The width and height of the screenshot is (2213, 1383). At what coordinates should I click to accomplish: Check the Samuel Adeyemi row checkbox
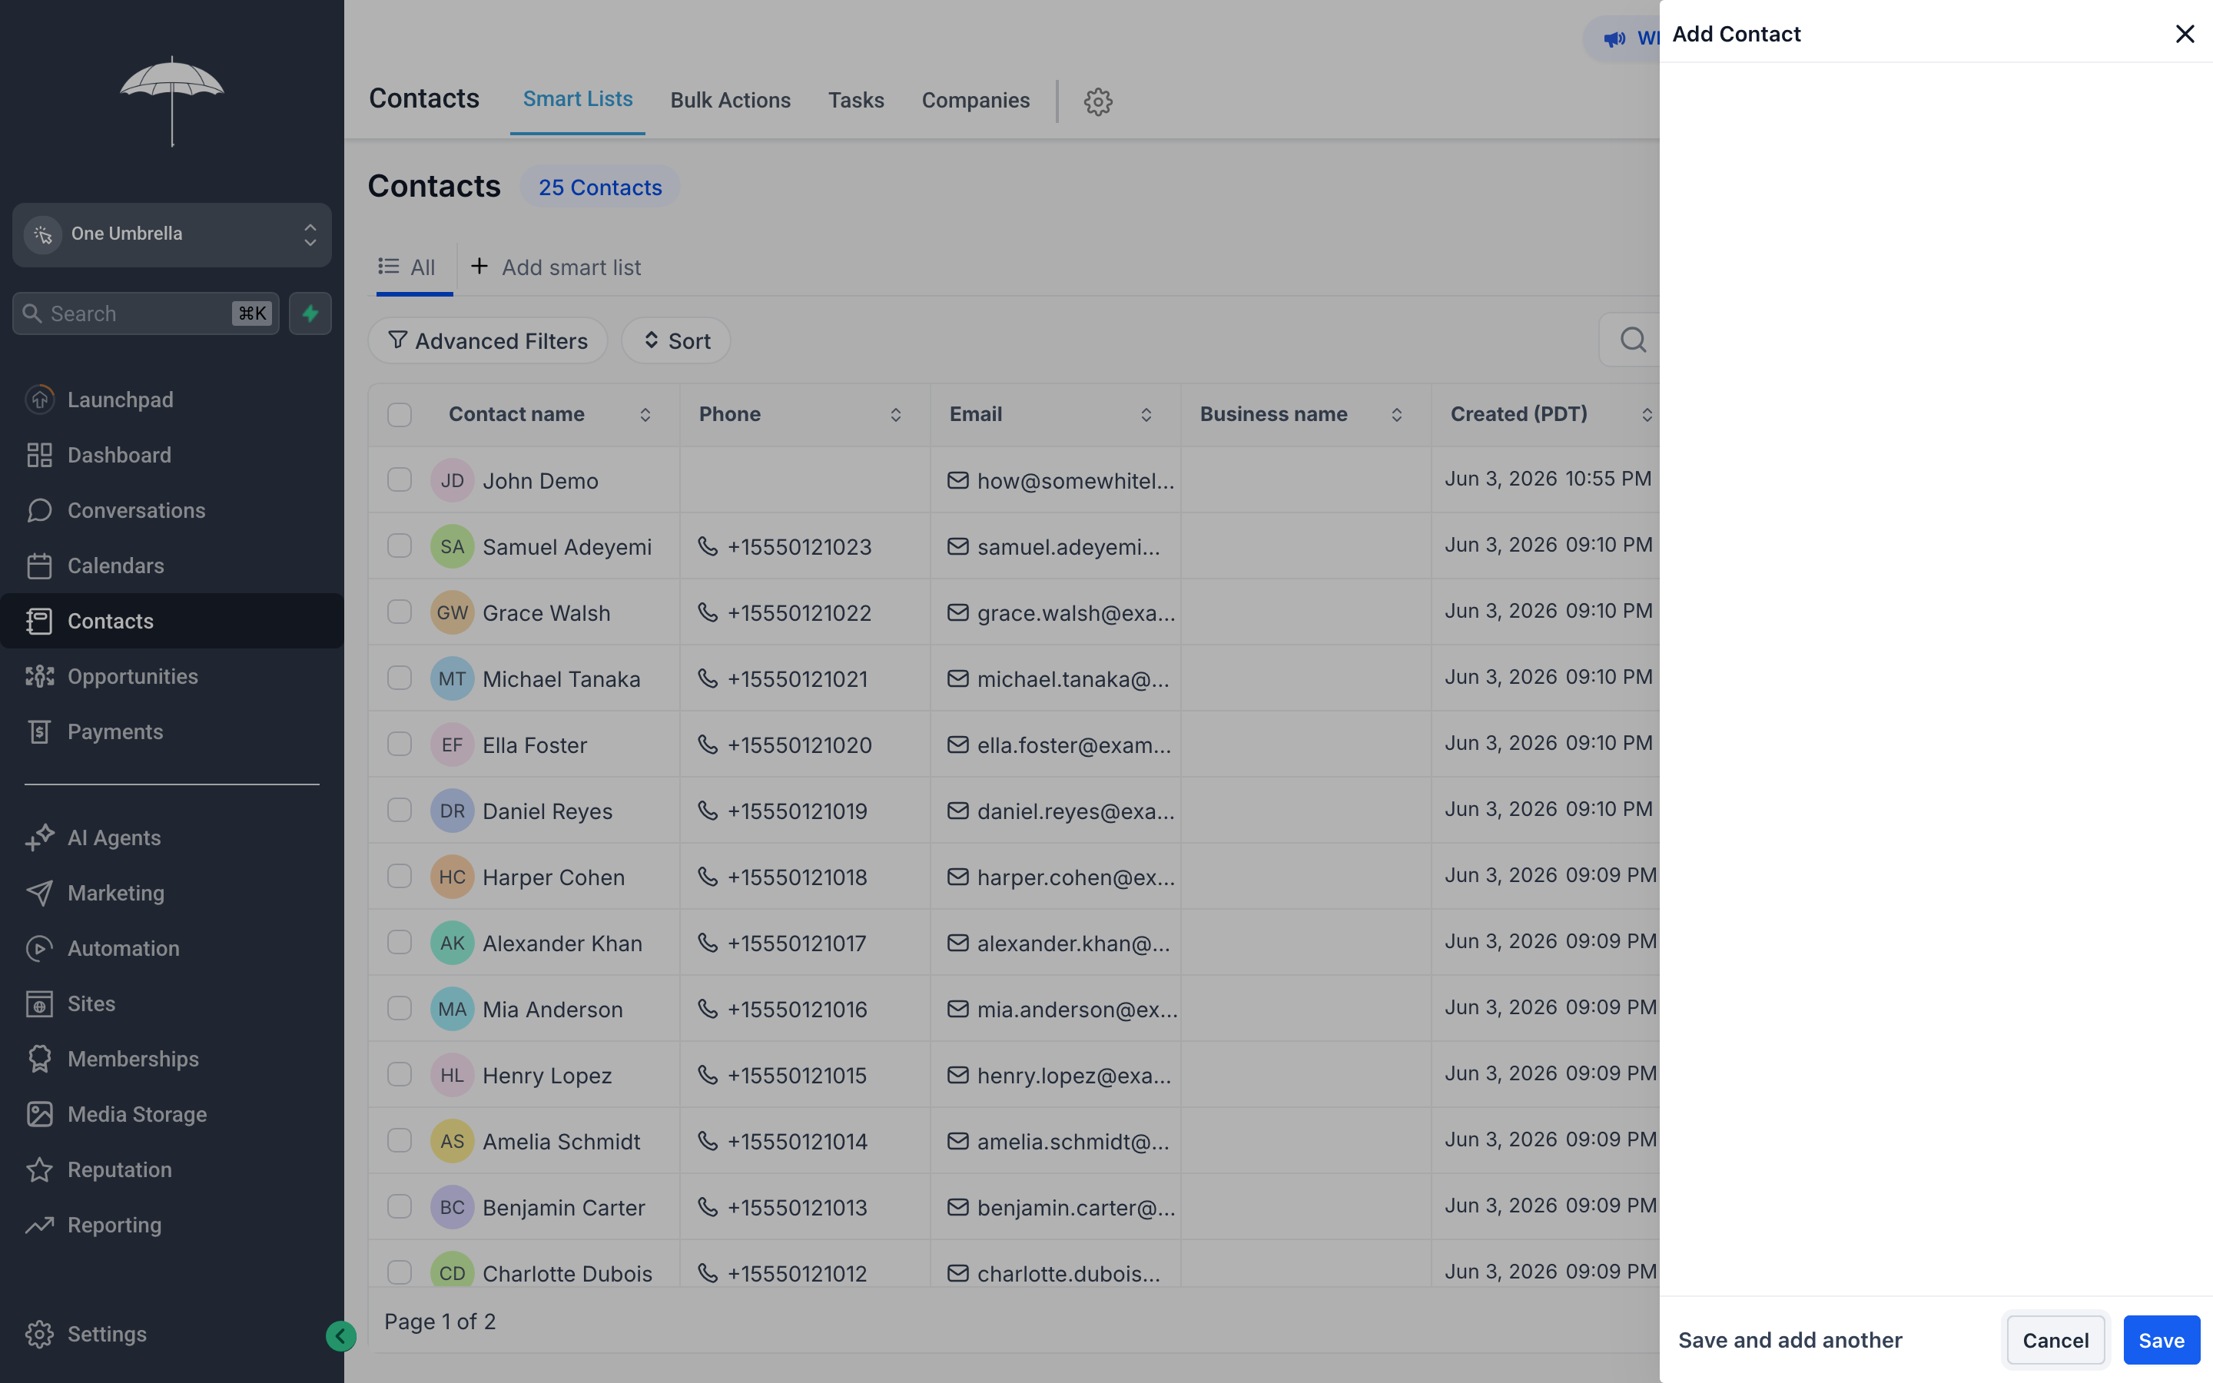tap(400, 546)
